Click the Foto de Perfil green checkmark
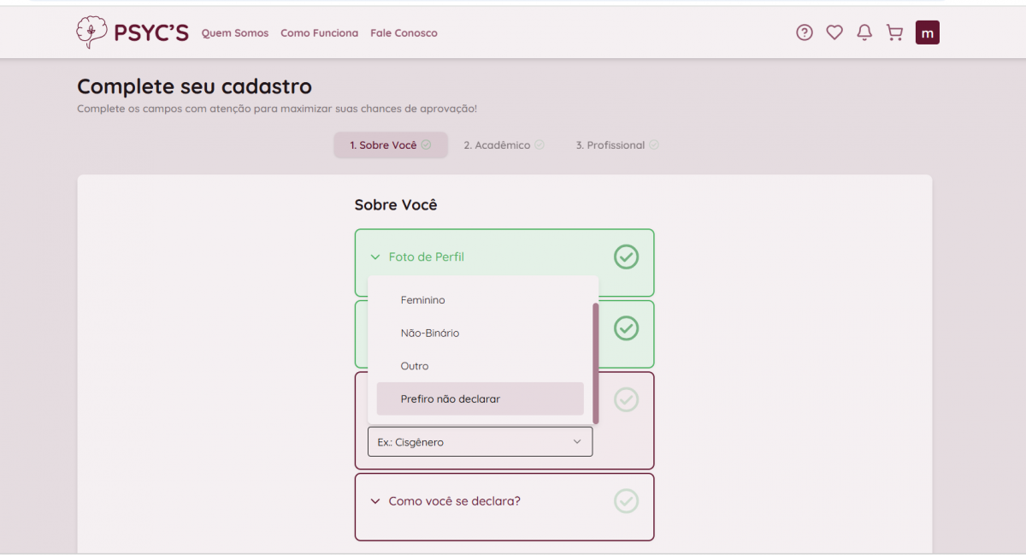This screenshot has width=1026, height=555. (x=626, y=257)
